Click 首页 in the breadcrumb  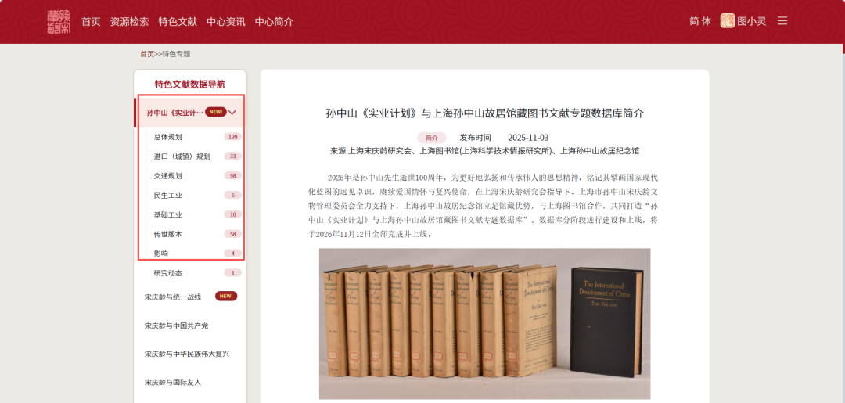(x=147, y=54)
